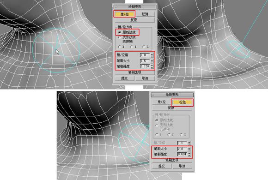Click the spinner beside the 笔刷强度 value 0.684

189,154
